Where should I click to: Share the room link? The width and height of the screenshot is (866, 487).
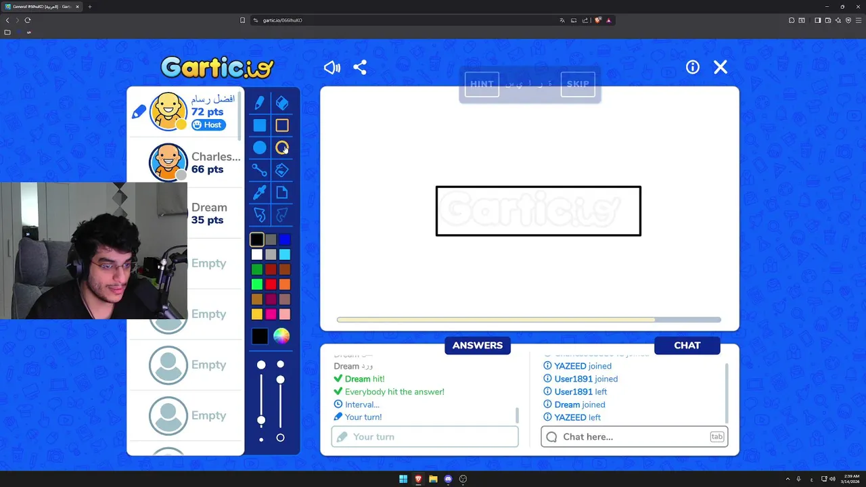click(360, 67)
